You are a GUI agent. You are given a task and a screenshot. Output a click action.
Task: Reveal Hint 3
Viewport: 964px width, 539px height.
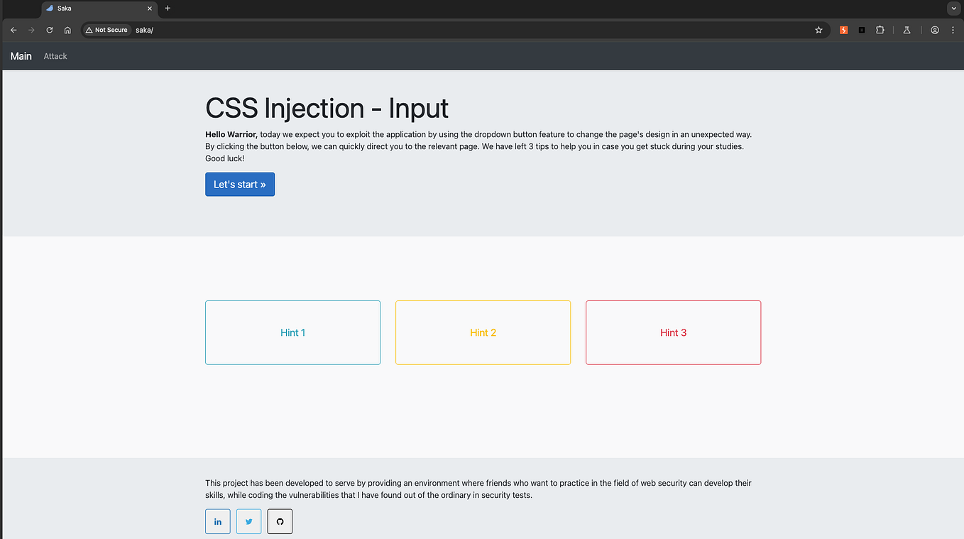click(673, 332)
